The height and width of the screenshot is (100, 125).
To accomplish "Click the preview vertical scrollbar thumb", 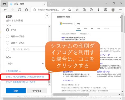I will (x=122, y=23).
